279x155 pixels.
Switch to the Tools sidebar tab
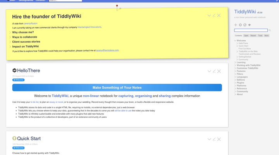pyautogui.click(x=260, y=36)
